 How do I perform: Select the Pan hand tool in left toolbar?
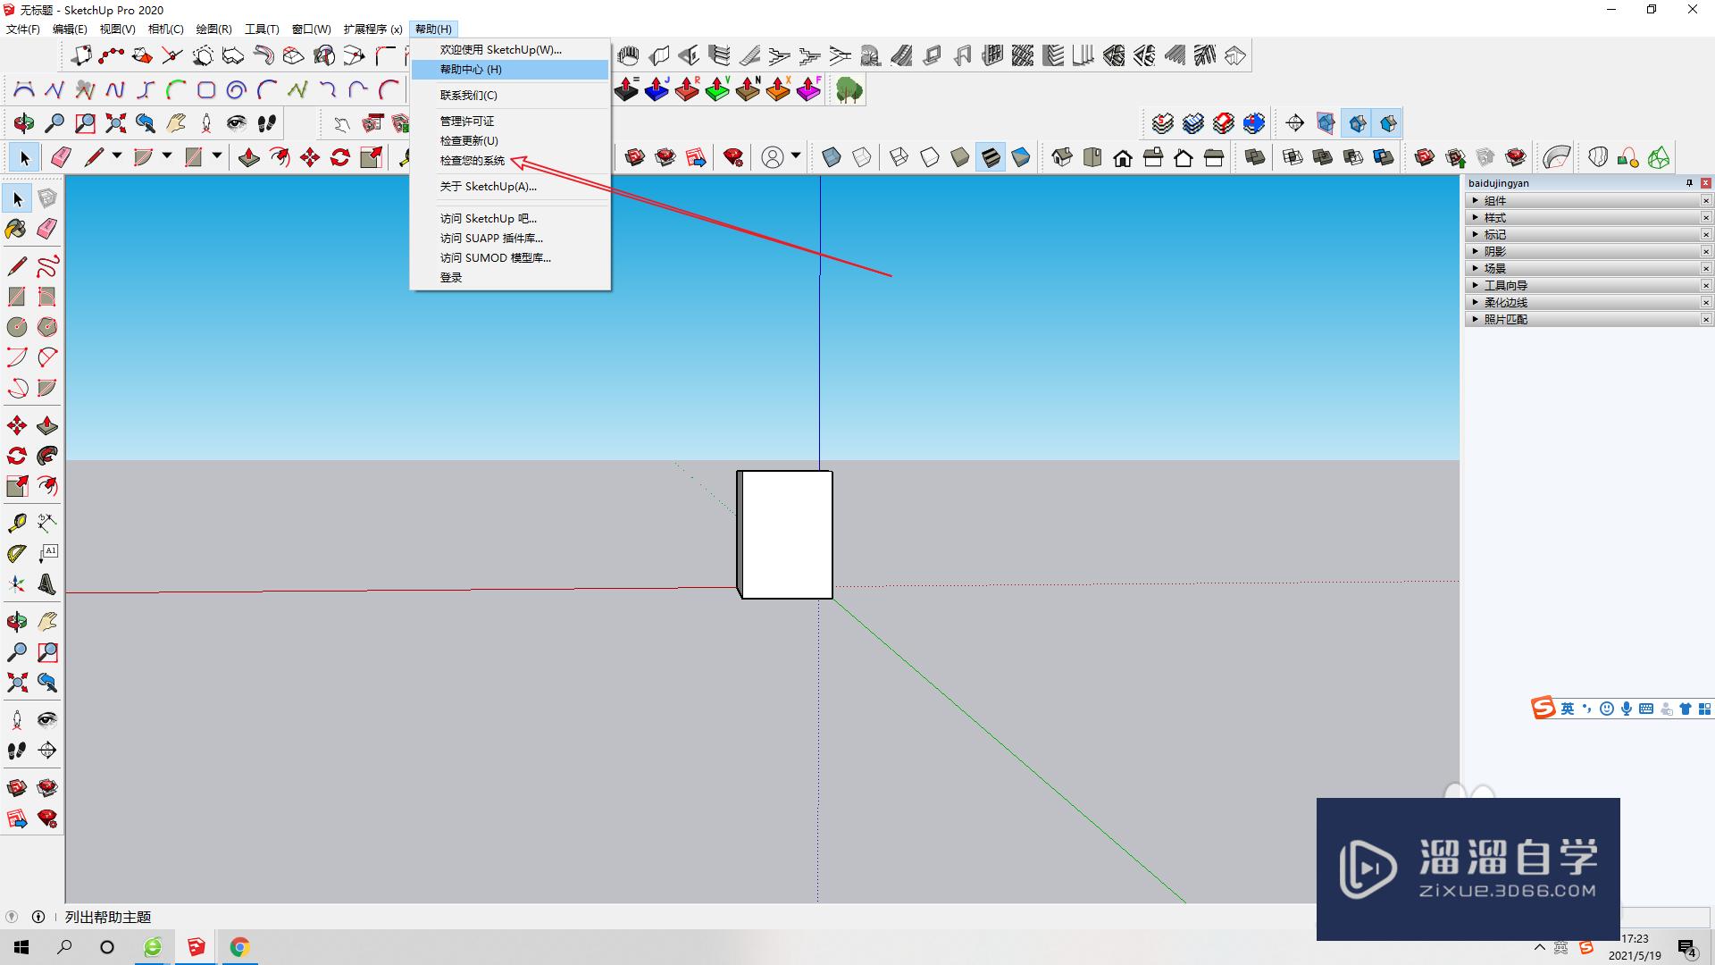(x=47, y=621)
